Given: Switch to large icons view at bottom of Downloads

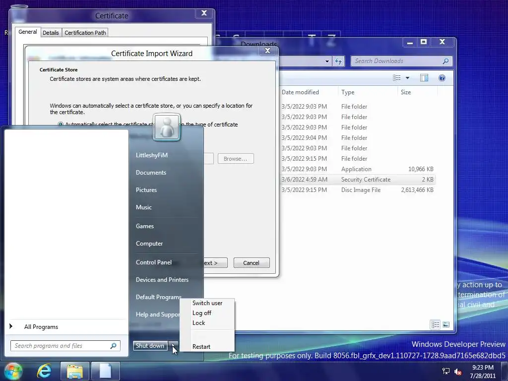Looking at the screenshot, I should coord(446,324).
